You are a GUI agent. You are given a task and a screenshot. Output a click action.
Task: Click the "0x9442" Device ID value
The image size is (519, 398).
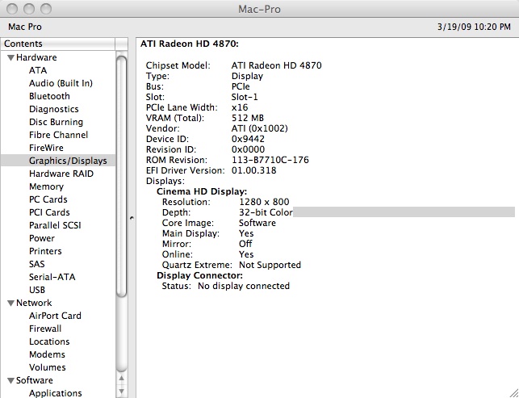click(248, 139)
